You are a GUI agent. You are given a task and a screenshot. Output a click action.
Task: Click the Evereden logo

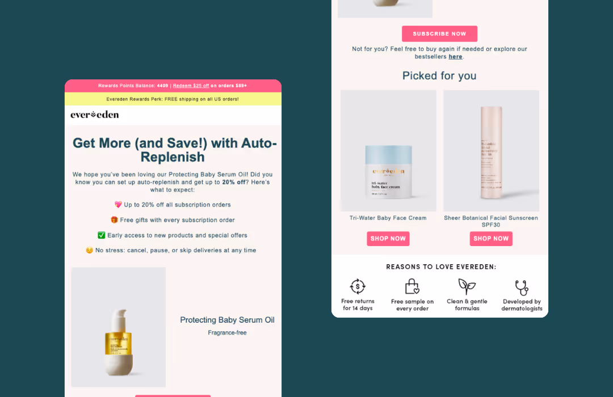pyautogui.click(x=95, y=115)
